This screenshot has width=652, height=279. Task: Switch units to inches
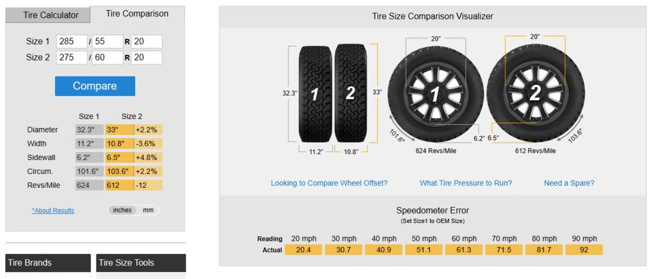tap(122, 210)
